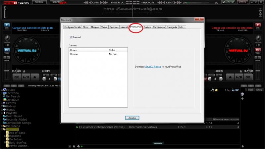Image resolution: width=265 pixels, height=149 pixels.
Task: Open the Navegador tab
Action: 172,27
